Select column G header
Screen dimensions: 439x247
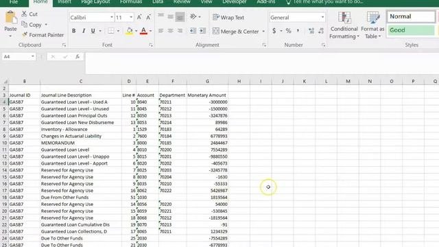(207, 81)
